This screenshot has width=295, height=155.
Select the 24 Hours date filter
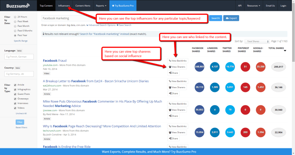point(15,17)
